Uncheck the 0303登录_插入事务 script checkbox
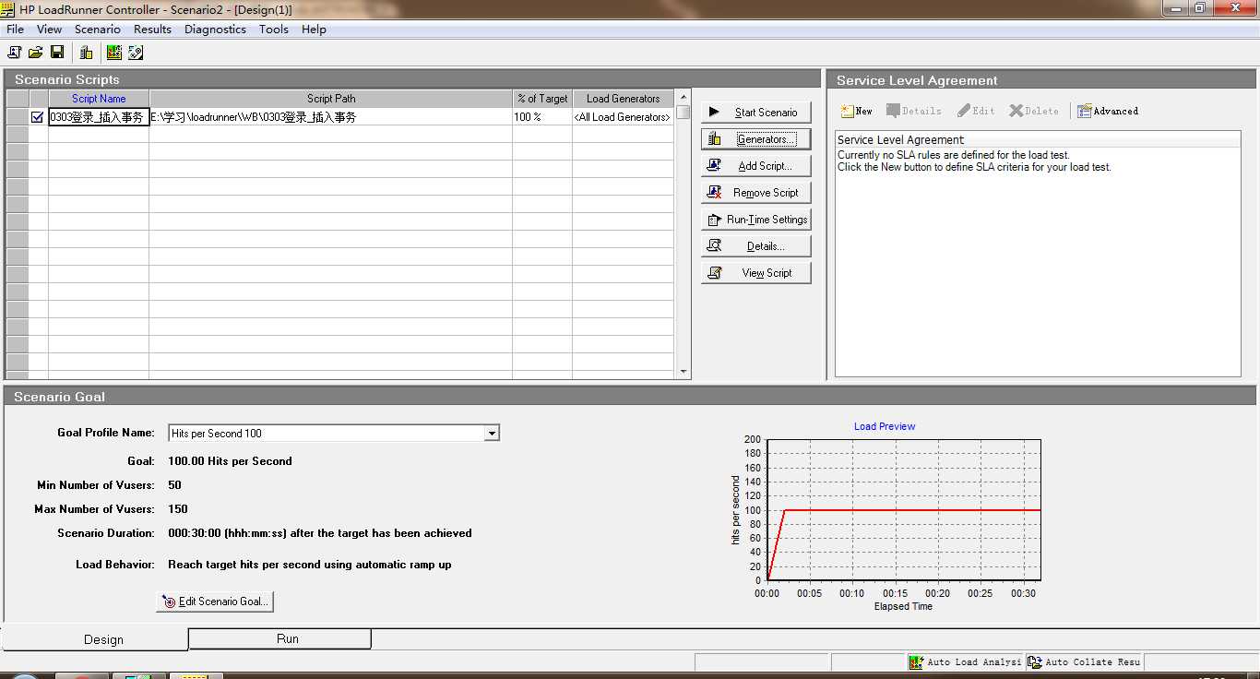1260x679 pixels. [x=37, y=117]
